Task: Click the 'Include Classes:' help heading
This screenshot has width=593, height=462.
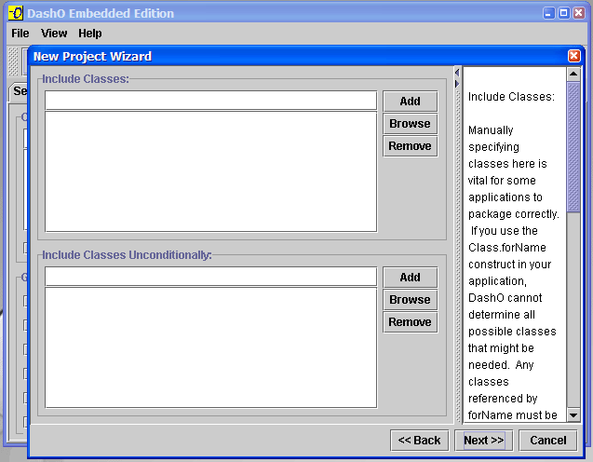Action: [511, 97]
